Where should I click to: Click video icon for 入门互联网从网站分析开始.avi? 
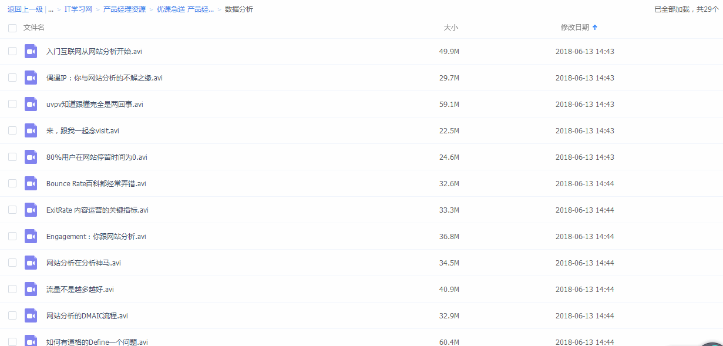pos(31,52)
